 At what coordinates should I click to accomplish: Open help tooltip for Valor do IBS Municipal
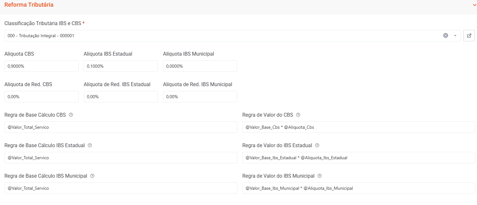319,176
